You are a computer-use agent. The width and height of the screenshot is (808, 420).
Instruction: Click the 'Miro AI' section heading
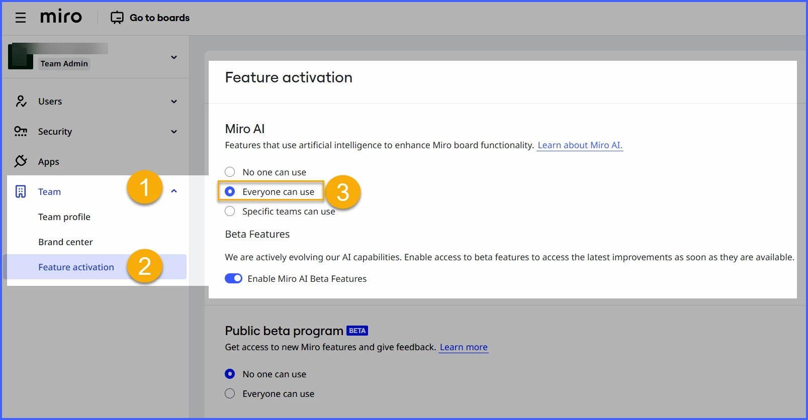[x=245, y=129]
